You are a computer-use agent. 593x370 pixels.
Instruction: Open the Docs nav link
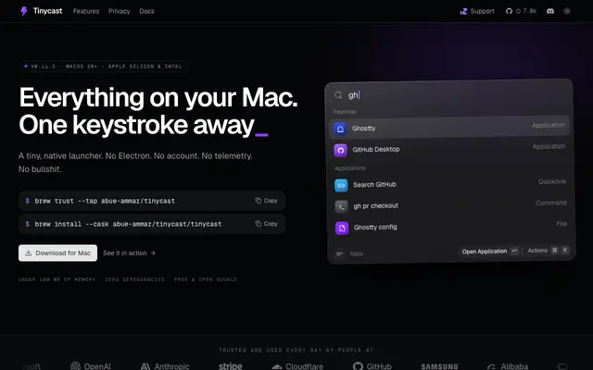point(146,11)
